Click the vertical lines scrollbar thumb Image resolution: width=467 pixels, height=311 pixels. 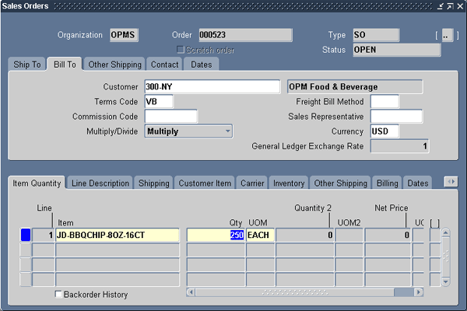[x=445, y=257]
